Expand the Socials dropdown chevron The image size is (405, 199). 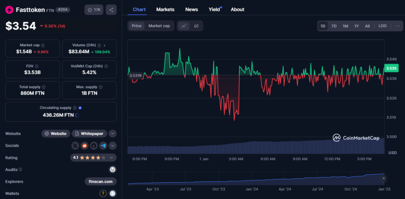[x=113, y=146]
